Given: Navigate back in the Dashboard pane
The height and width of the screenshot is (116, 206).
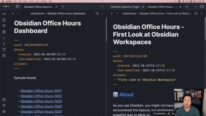Looking at the screenshot, I should tap(13, 14).
